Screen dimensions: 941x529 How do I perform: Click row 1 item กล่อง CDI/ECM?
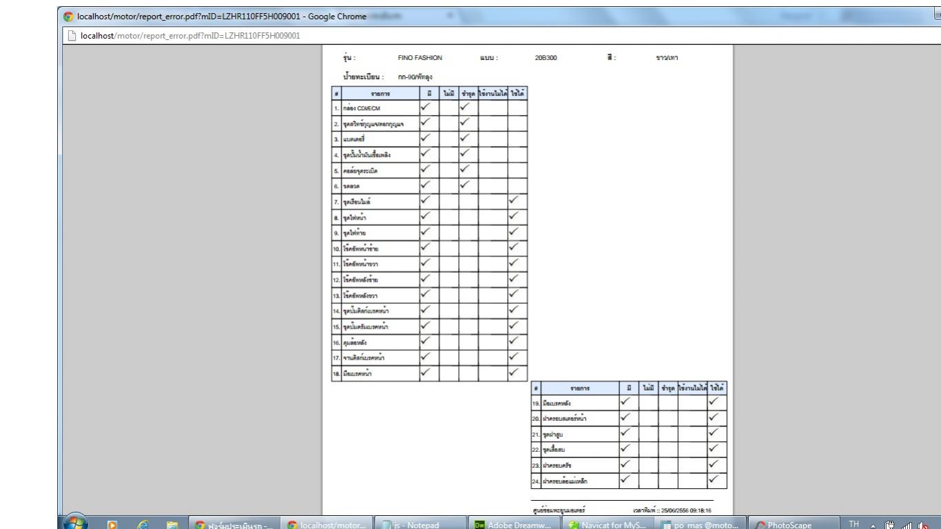360,107
